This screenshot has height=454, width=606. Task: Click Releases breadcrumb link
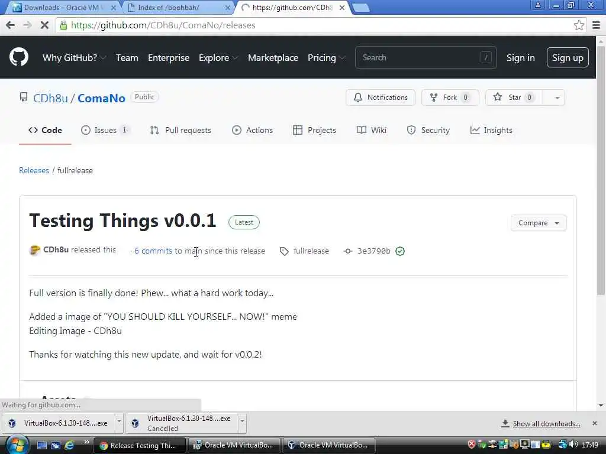[34, 171]
